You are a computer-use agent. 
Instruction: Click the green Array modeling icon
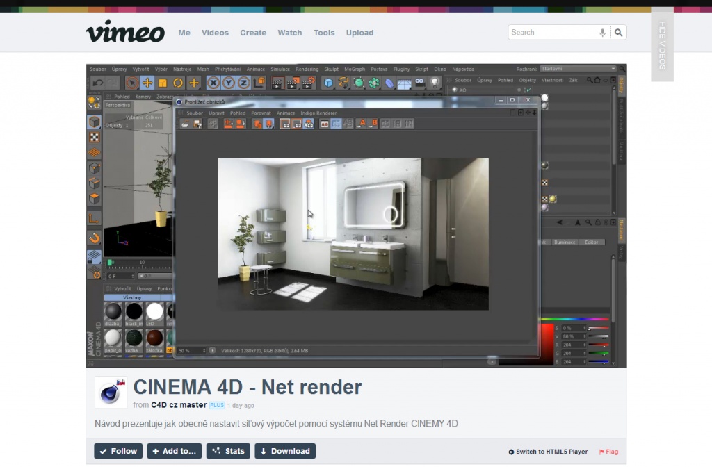[374, 83]
